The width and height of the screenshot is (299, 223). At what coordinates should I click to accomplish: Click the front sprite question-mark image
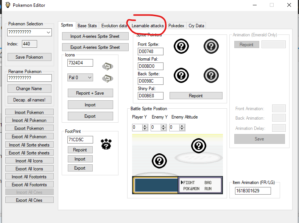181,46
